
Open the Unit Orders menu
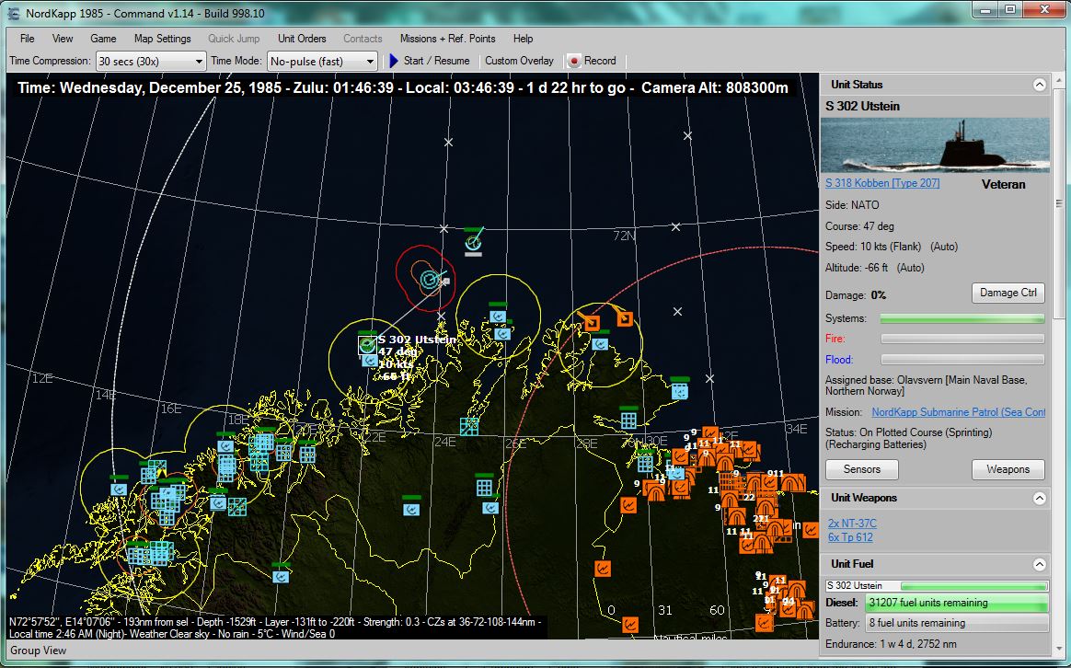point(302,39)
